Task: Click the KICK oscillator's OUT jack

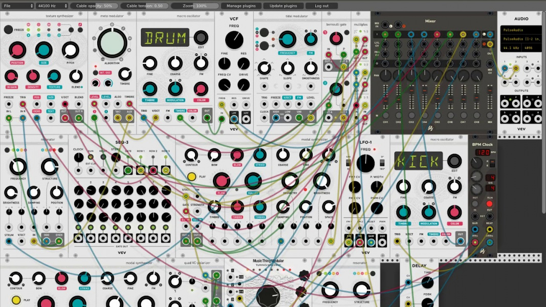Action: [x=461, y=241]
